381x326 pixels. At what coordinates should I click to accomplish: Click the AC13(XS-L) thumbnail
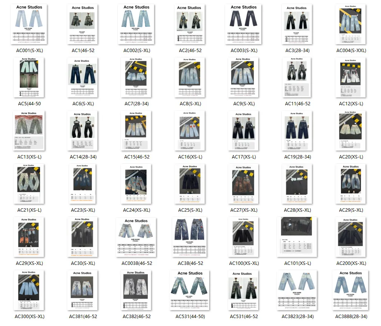[29, 131]
